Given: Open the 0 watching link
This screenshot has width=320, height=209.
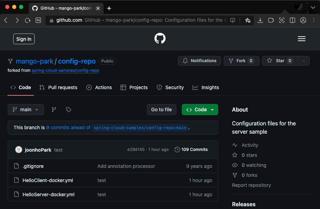Looking at the screenshot, I should click(254, 165).
